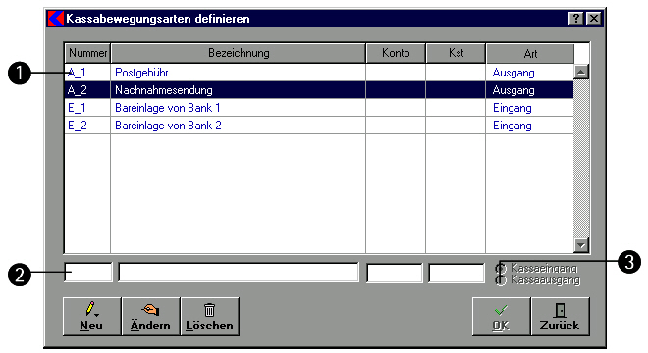The width and height of the screenshot is (648, 353).
Task: Click the Bezeichnung column header
Action: click(239, 53)
